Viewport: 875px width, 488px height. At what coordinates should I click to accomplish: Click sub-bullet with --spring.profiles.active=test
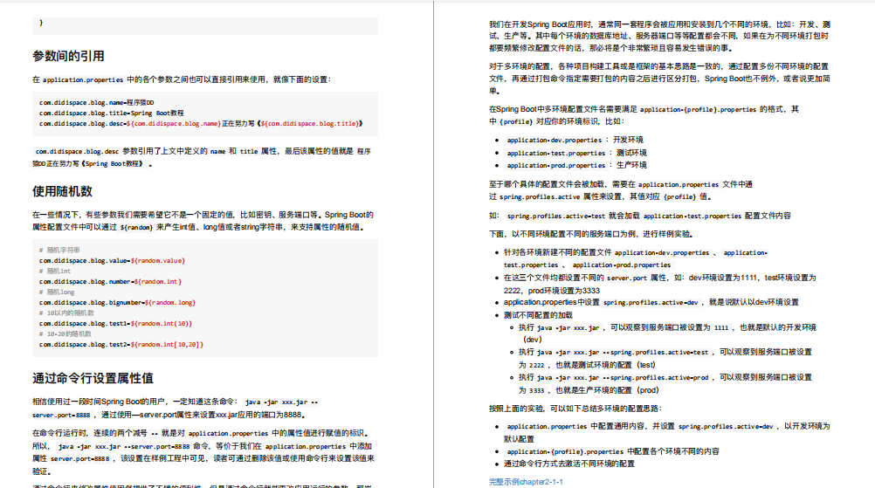[665, 359]
